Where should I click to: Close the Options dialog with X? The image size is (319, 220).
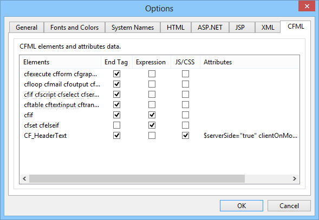click(x=307, y=6)
